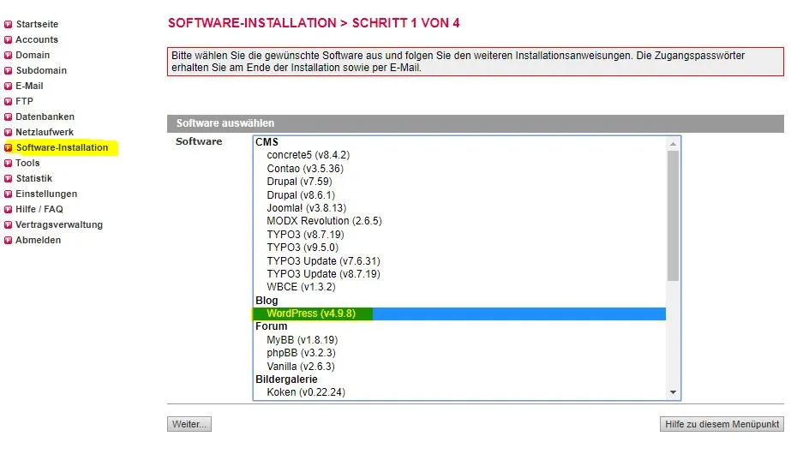Image resolution: width=791 pixels, height=454 pixels.
Task: Click the arrow icon next to Tools
Action: 8,164
